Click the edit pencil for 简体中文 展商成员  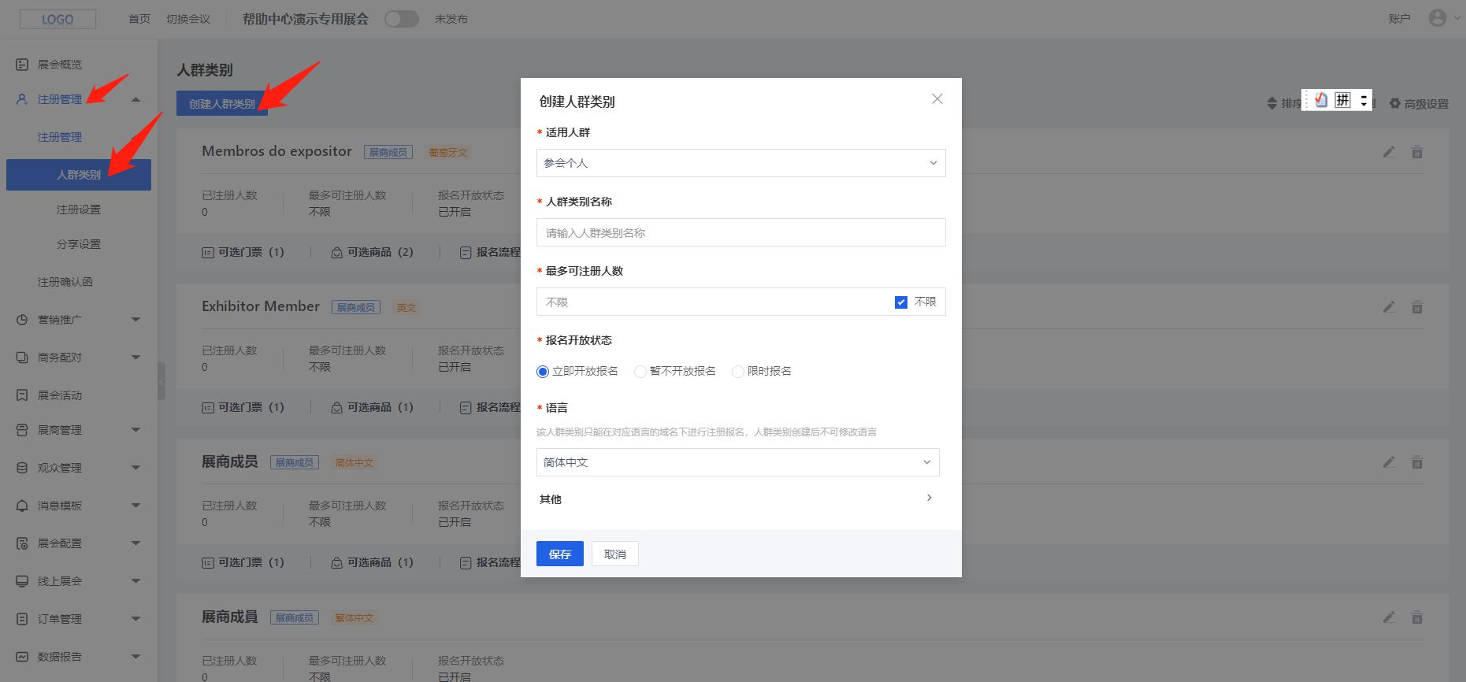click(1389, 462)
